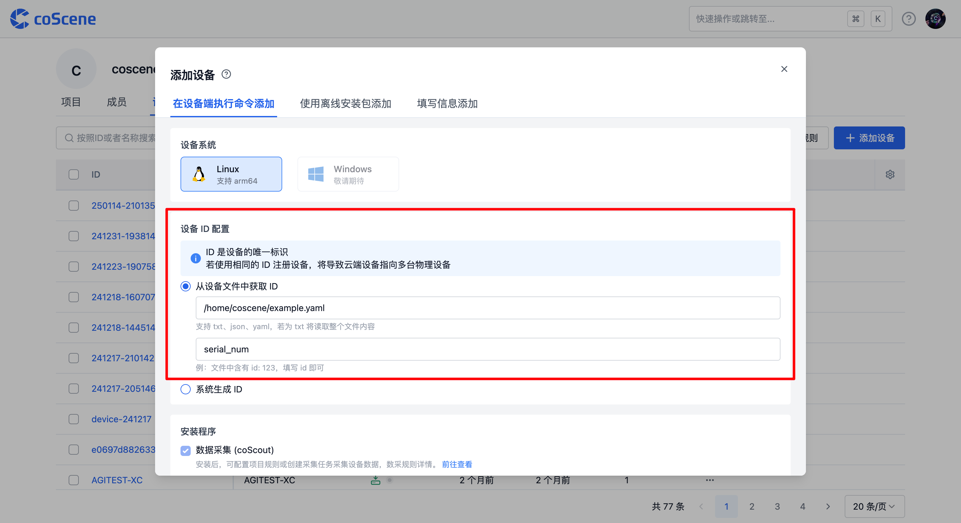
Task: Go to page 4
Action: [x=802, y=506]
